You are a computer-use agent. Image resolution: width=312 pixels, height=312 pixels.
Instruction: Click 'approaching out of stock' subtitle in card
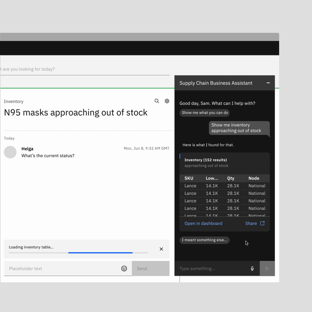pyautogui.click(x=206, y=165)
